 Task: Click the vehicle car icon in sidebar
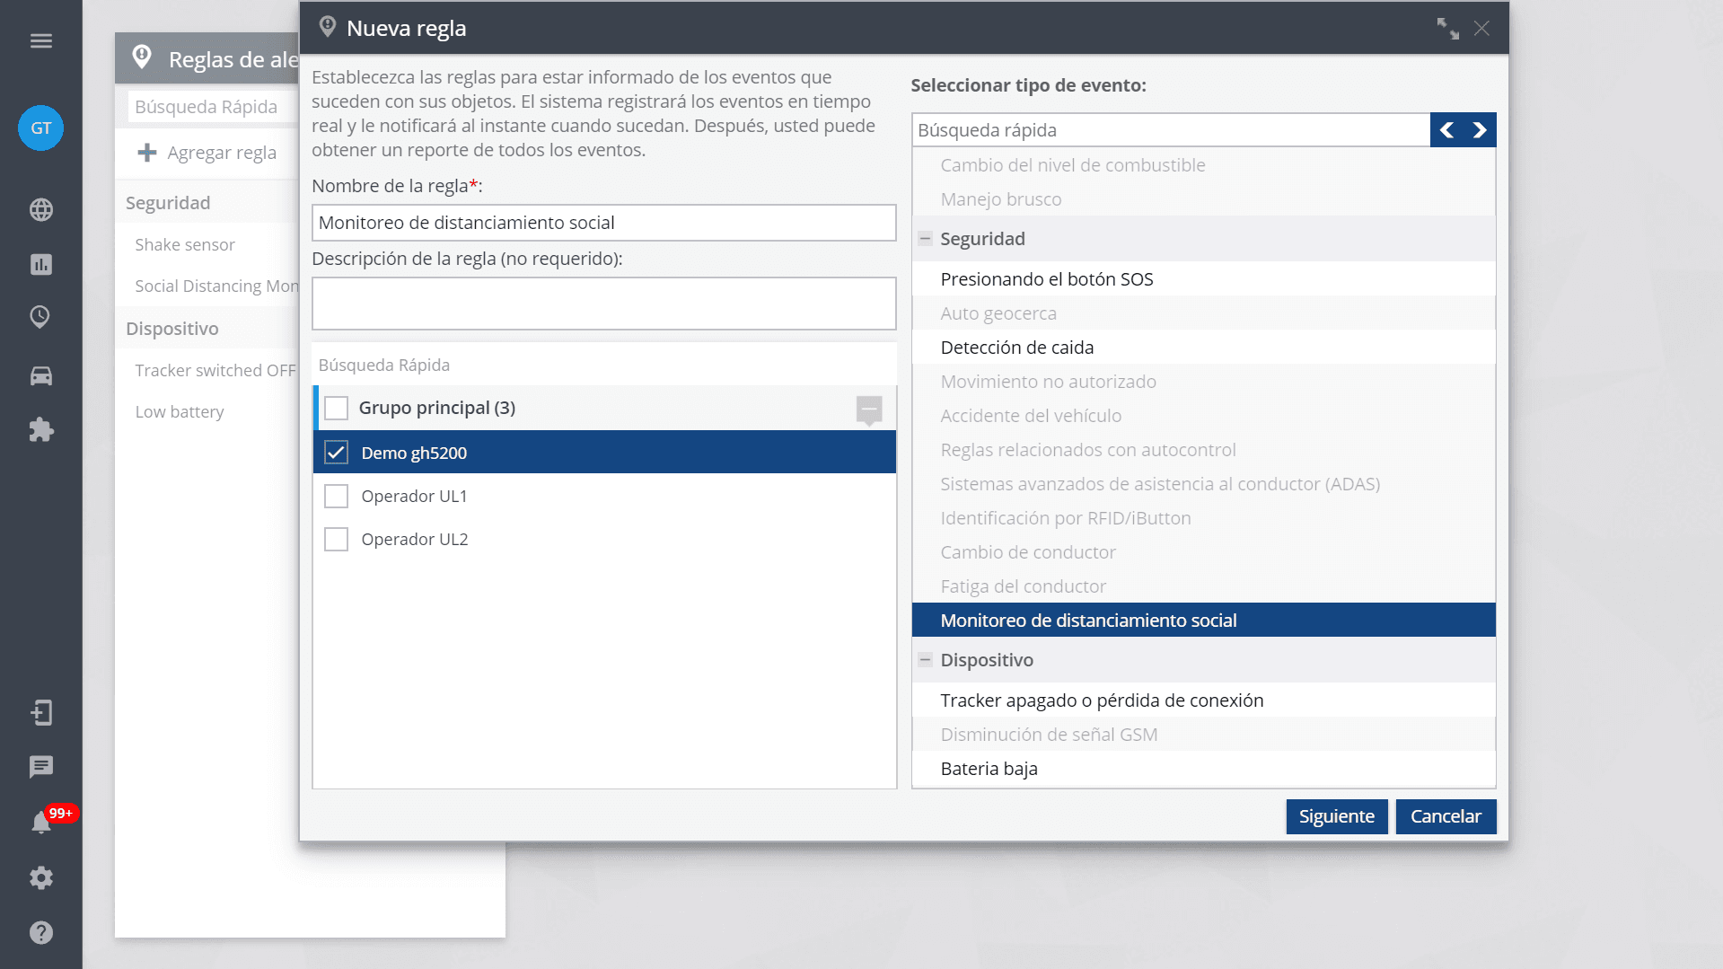[x=41, y=375]
